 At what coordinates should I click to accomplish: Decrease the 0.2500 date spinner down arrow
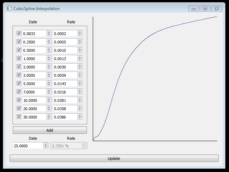tap(49, 43)
